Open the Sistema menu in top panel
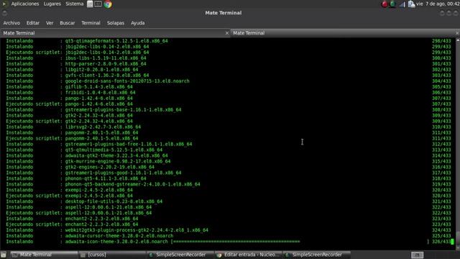The height and width of the screenshot is (259, 460). (75, 4)
